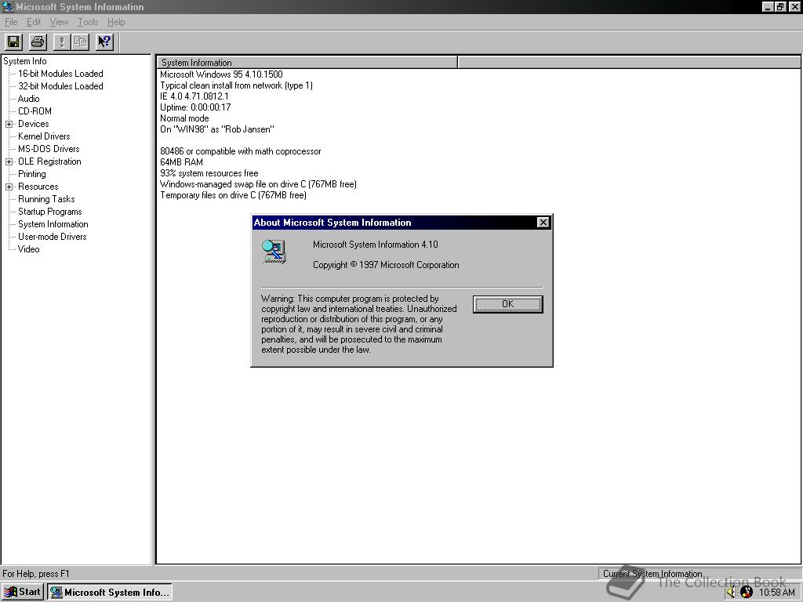The image size is (803, 602).
Task: Select Audio in the tree
Action: pos(29,99)
